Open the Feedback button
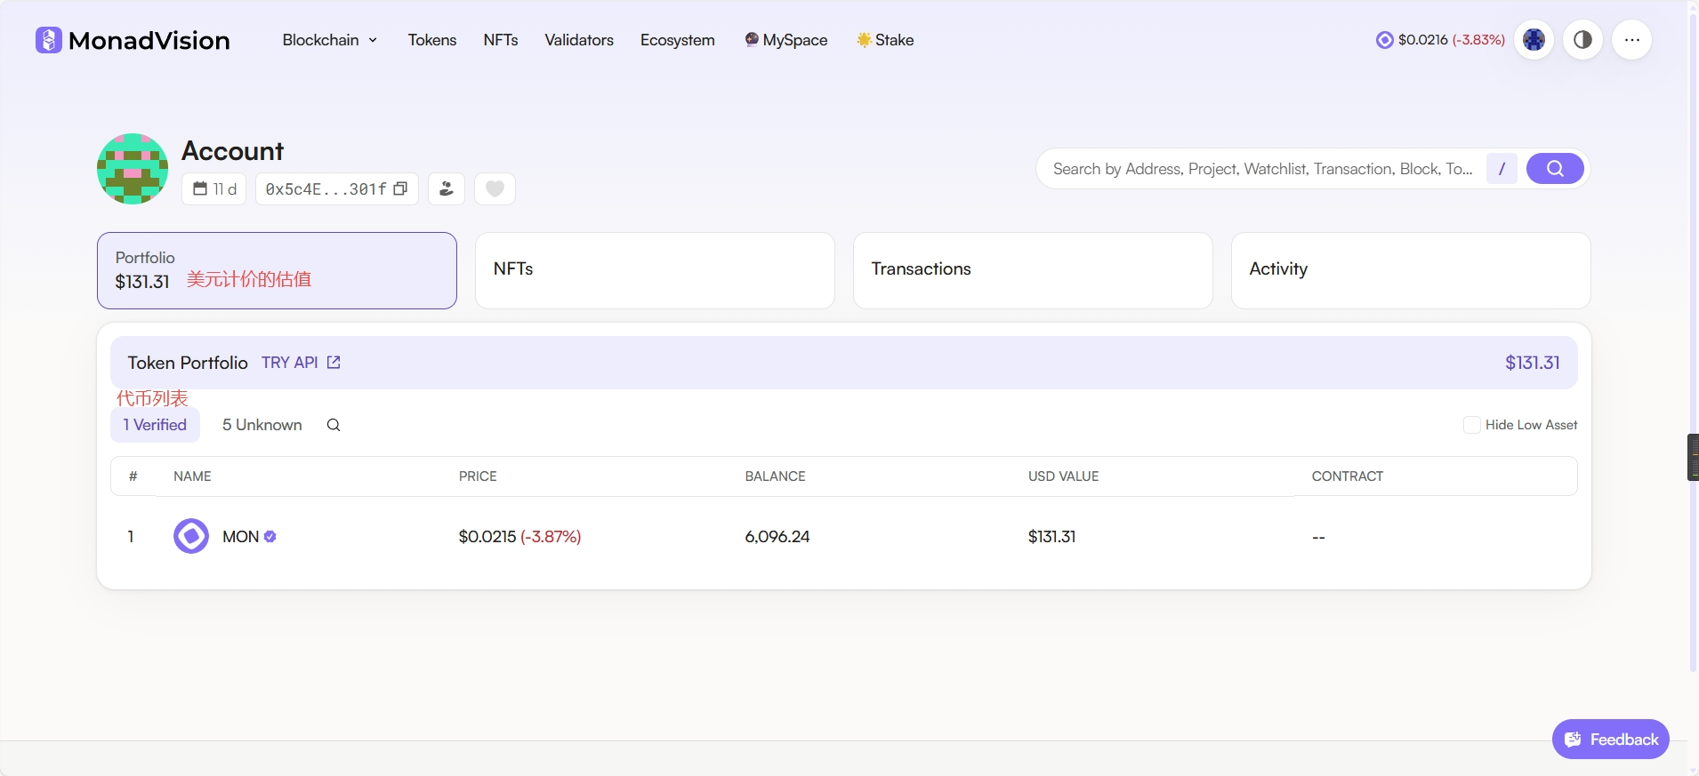The width and height of the screenshot is (1699, 776). coord(1610,740)
